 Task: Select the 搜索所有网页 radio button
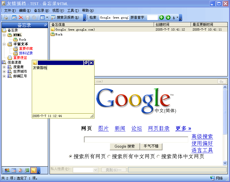click(70, 157)
